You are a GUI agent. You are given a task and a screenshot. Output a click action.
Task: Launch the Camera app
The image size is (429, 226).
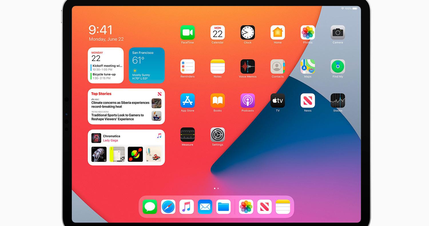[x=338, y=33]
